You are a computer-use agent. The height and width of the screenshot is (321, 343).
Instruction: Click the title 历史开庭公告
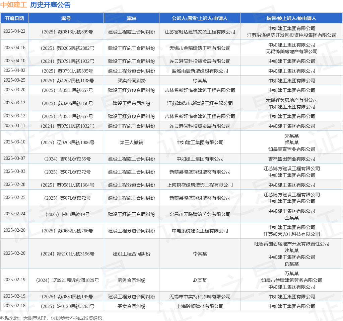coord(50,5)
